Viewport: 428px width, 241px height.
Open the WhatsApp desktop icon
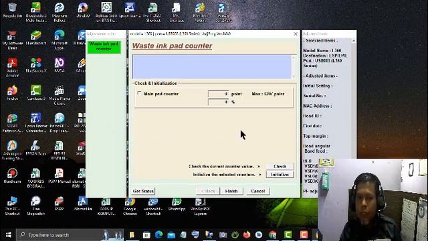coord(177,204)
